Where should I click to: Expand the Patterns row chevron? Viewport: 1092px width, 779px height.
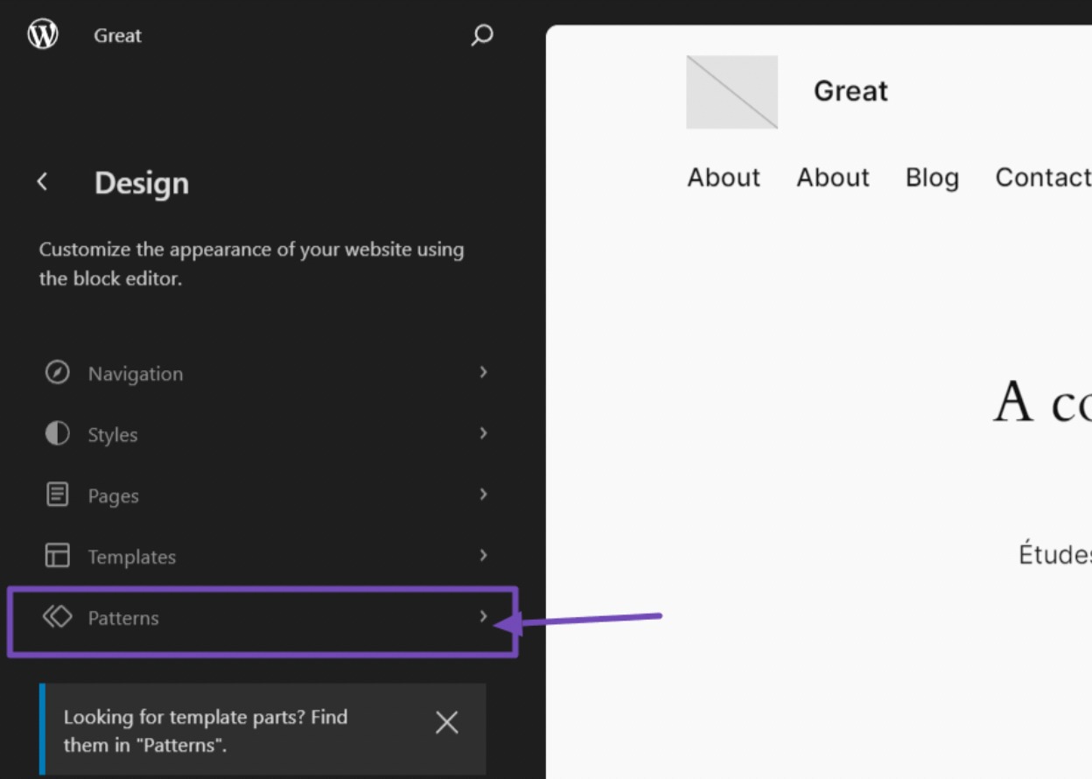tap(483, 616)
